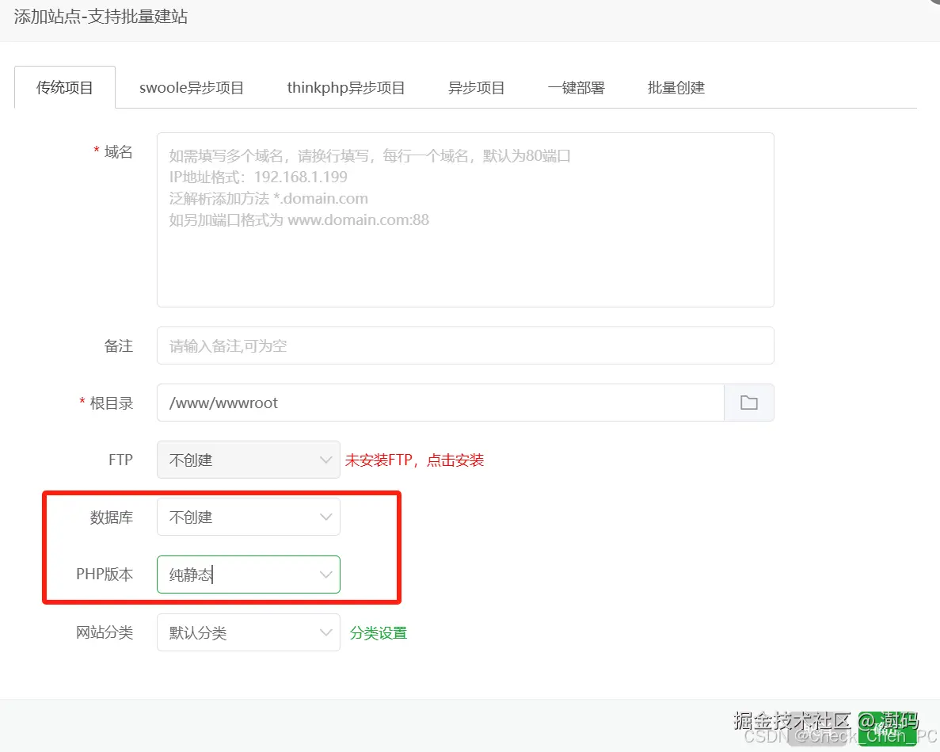This screenshot has height=752, width=940.
Task: Click into the 域名 textarea
Action: pyautogui.click(x=465, y=220)
